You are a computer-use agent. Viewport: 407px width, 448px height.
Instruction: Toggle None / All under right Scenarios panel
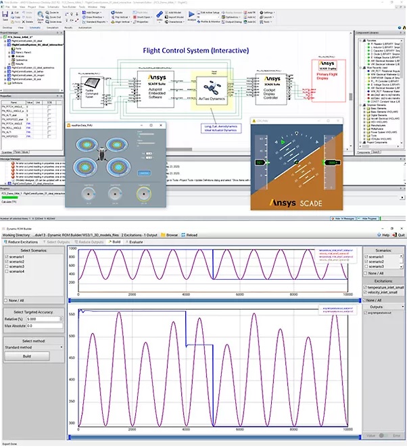click(366, 274)
